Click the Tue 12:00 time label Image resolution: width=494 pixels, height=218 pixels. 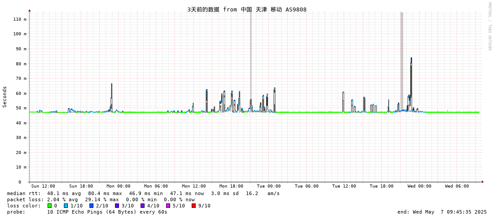coord(344,187)
